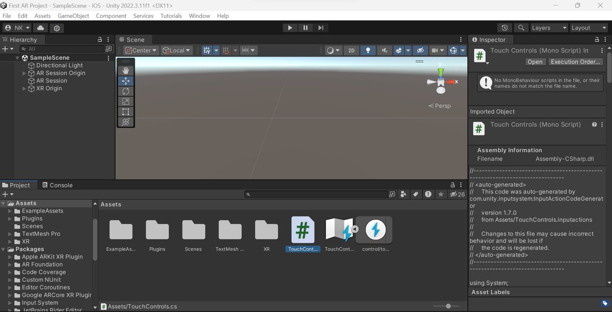Click the Pause button

(x=305, y=28)
